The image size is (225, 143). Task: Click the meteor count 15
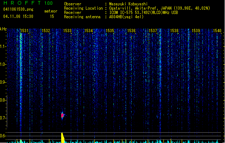(52, 16)
